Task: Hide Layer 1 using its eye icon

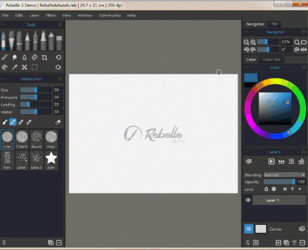Action: (x=248, y=200)
